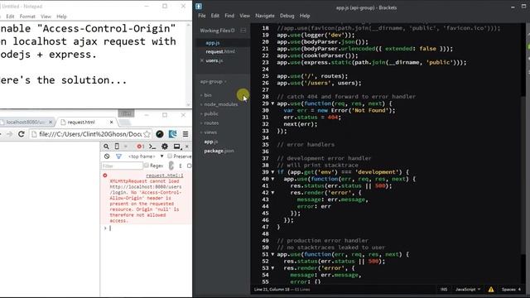Close users.js in Working Files
Viewport: 530px width, 298px height.
click(202, 60)
